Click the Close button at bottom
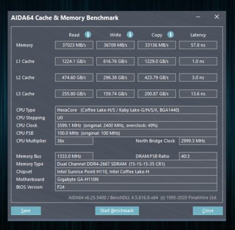Image resolution: width=235 pixels, height=230 pixels. (x=207, y=211)
